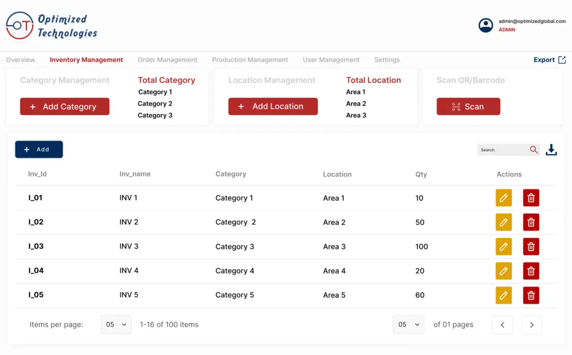
Task: Open the page number dropdown
Action: (408, 324)
